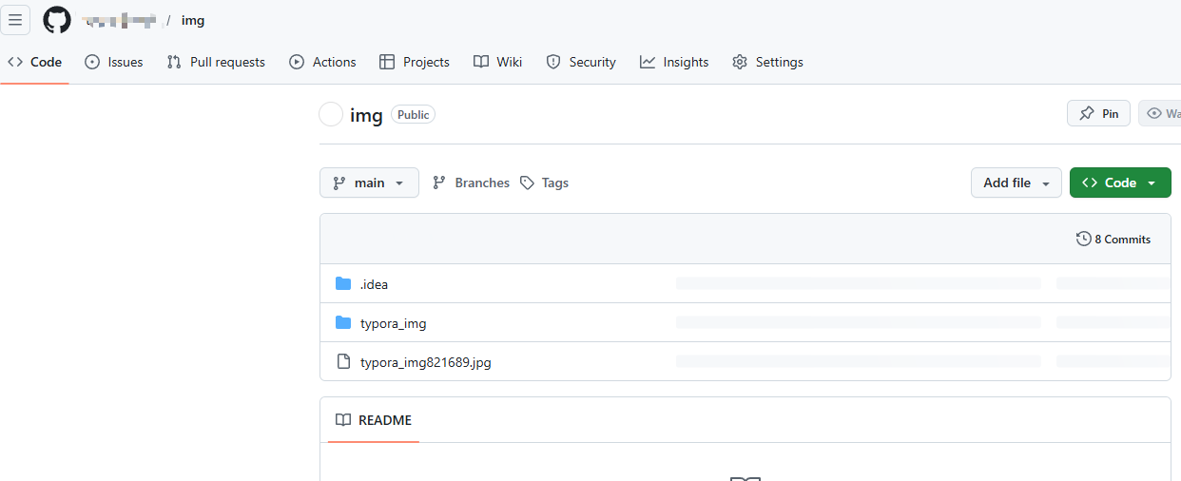This screenshot has width=1181, height=481.
Task: Click the img repository title heading
Action: (x=366, y=116)
